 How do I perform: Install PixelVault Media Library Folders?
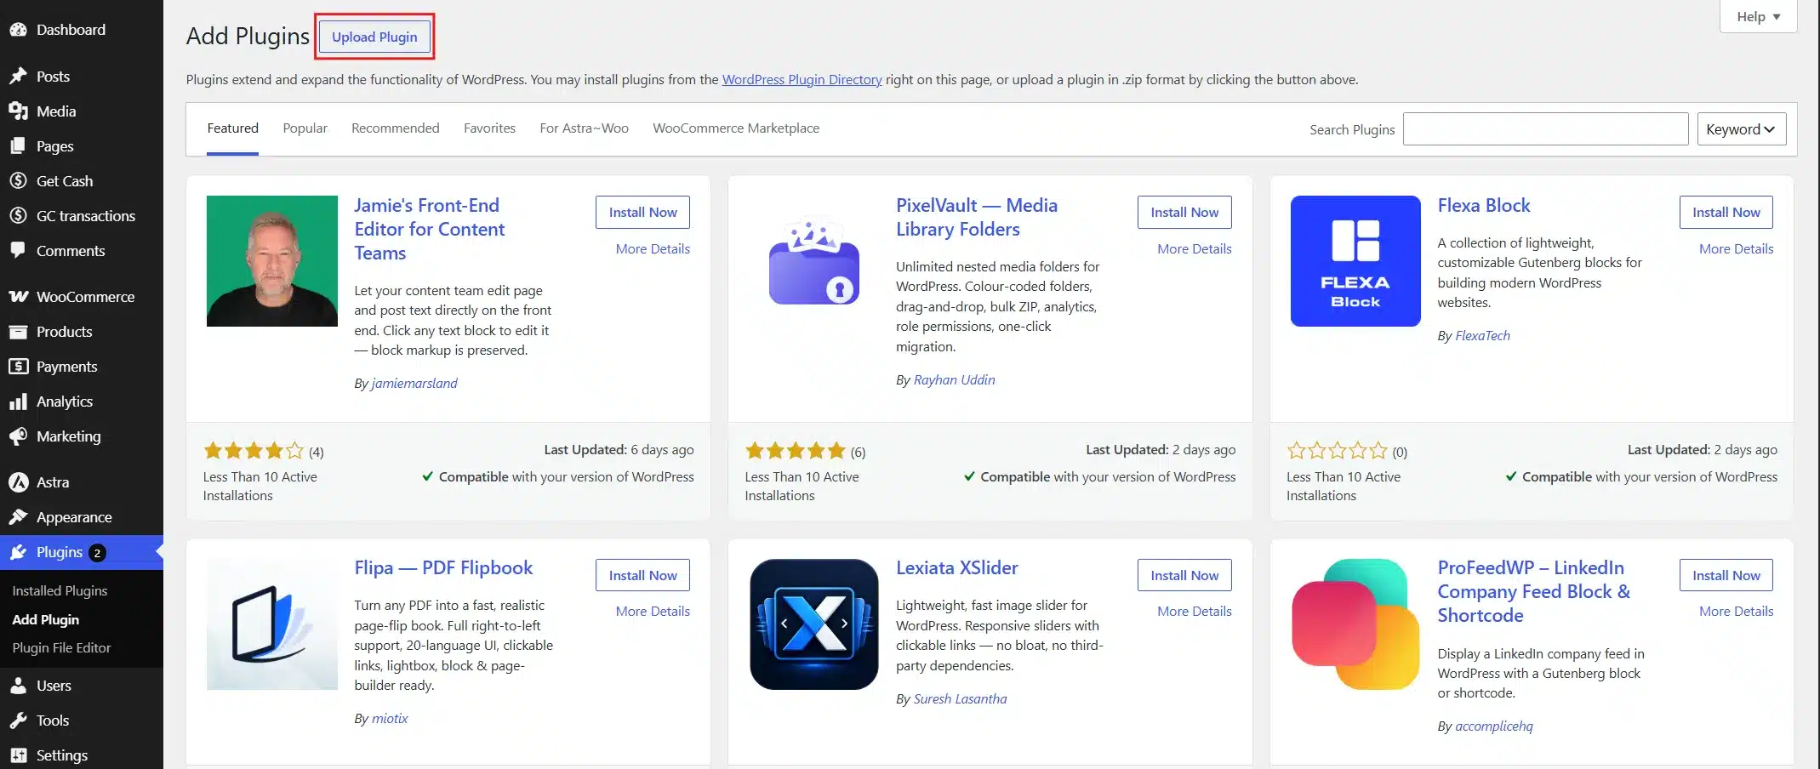click(1184, 213)
